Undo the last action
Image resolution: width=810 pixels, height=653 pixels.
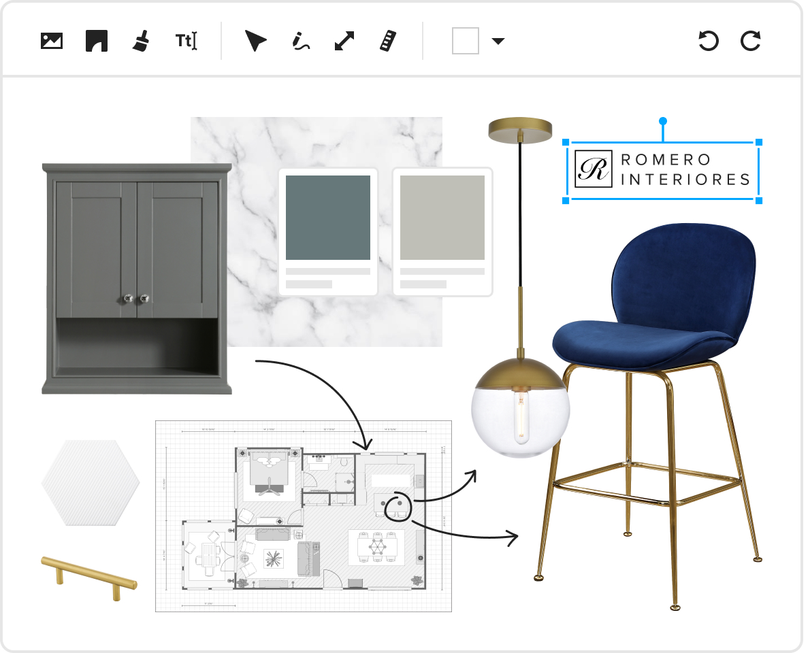tap(709, 41)
